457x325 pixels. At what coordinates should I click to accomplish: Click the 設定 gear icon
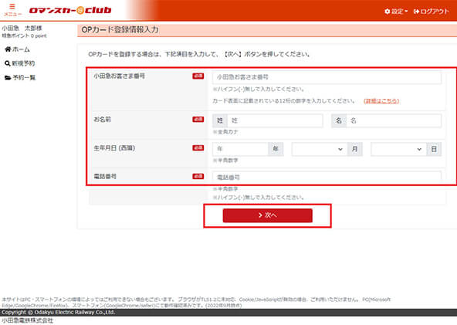point(388,12)
